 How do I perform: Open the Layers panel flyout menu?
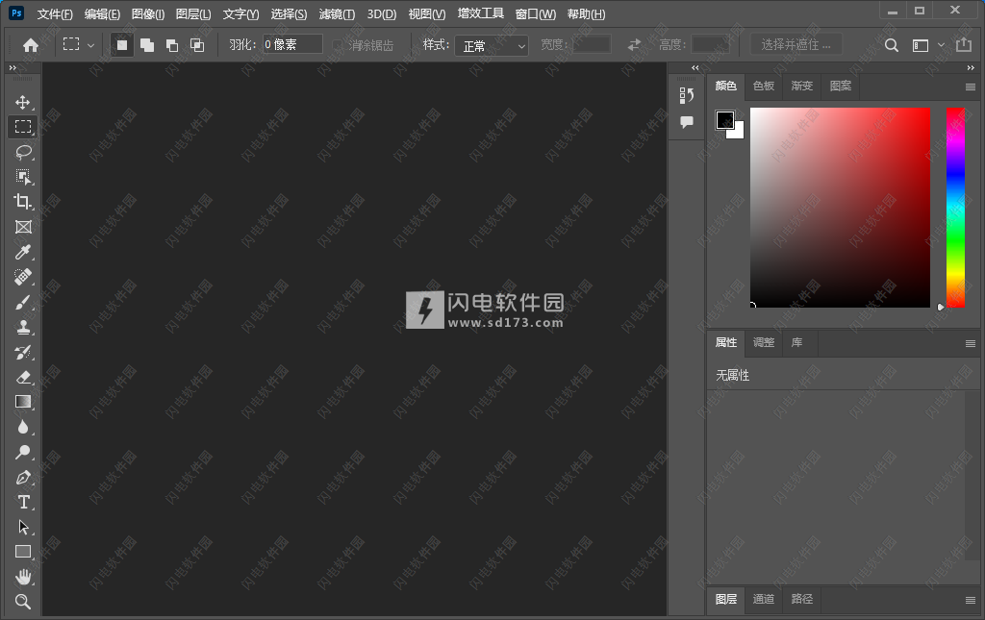pyautogui.click(x=971, y=601)
